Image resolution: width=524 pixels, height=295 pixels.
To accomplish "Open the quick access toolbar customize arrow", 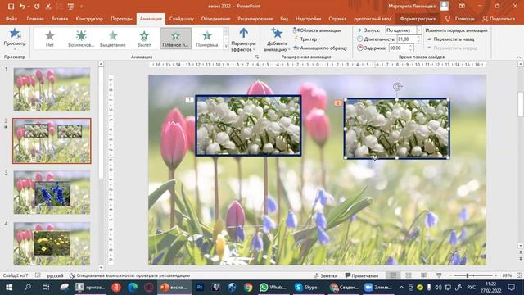I will pyautogui.click(x=82, y=7).
